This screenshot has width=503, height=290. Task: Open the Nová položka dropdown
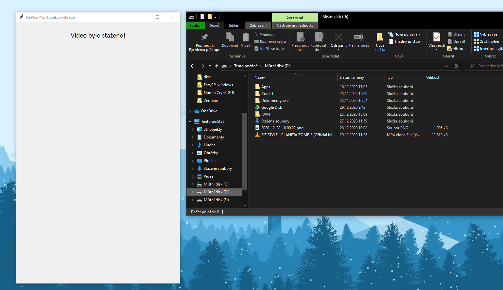point(405,34)
